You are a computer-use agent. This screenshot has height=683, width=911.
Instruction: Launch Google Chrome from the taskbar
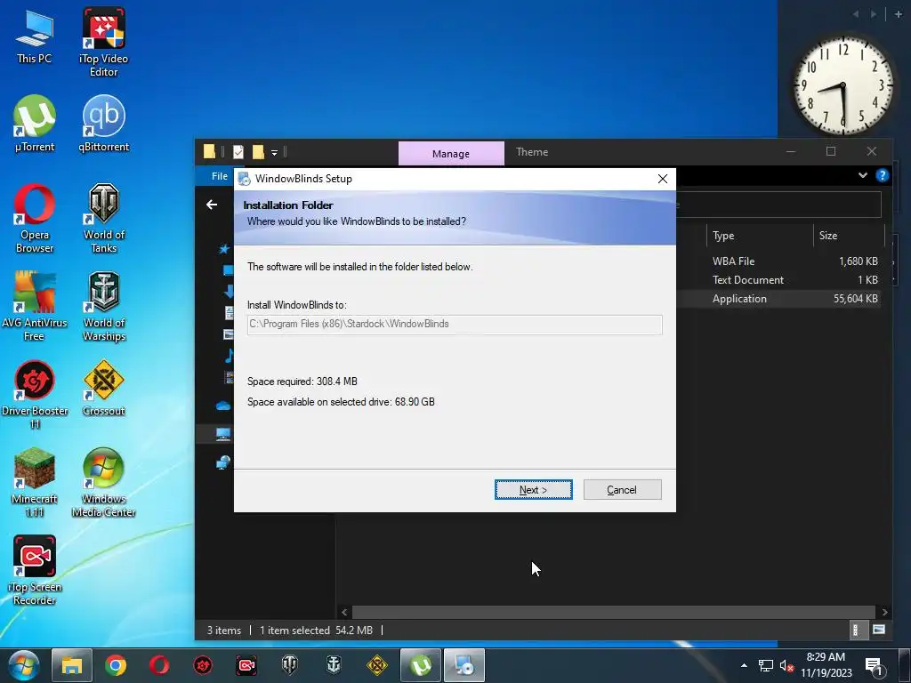coord(116,665)
